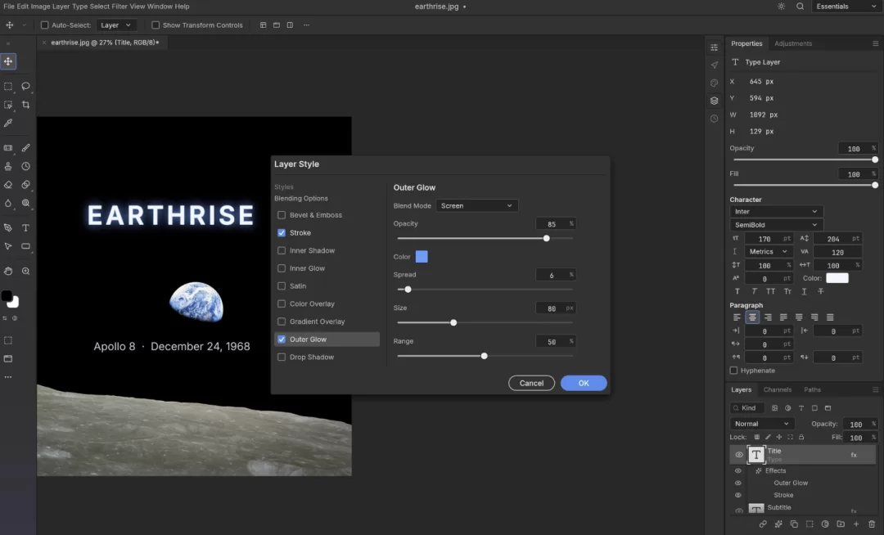Click the delete layer trash icon
The image size is (884, 535).
tap(872, 524)
